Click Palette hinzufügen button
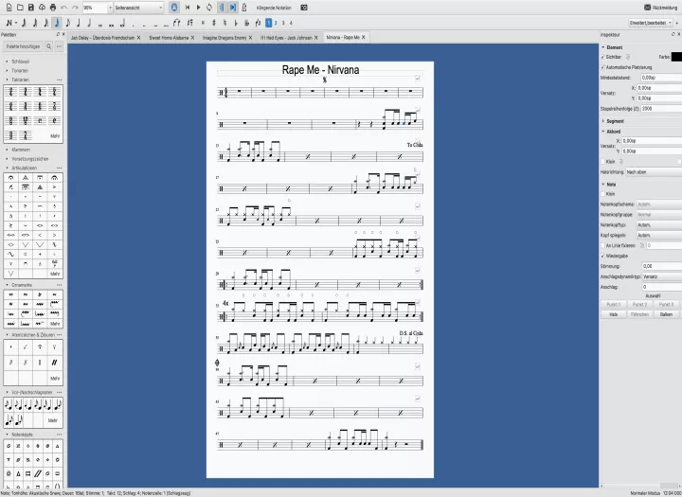The height and width of the screenshot is (497, 682). (x=23, y=46)
